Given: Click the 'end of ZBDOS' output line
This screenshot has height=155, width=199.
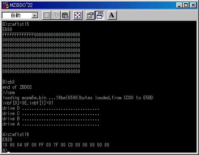Looking at the screenshot, I should click(17, 87).
